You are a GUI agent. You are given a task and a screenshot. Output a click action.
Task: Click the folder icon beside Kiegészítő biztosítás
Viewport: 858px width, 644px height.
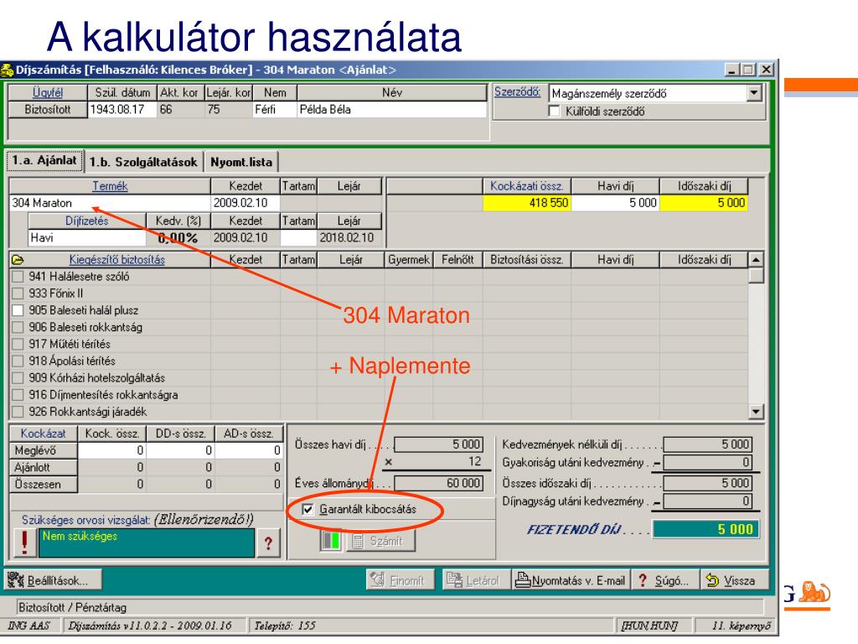(x=18, y=260)
